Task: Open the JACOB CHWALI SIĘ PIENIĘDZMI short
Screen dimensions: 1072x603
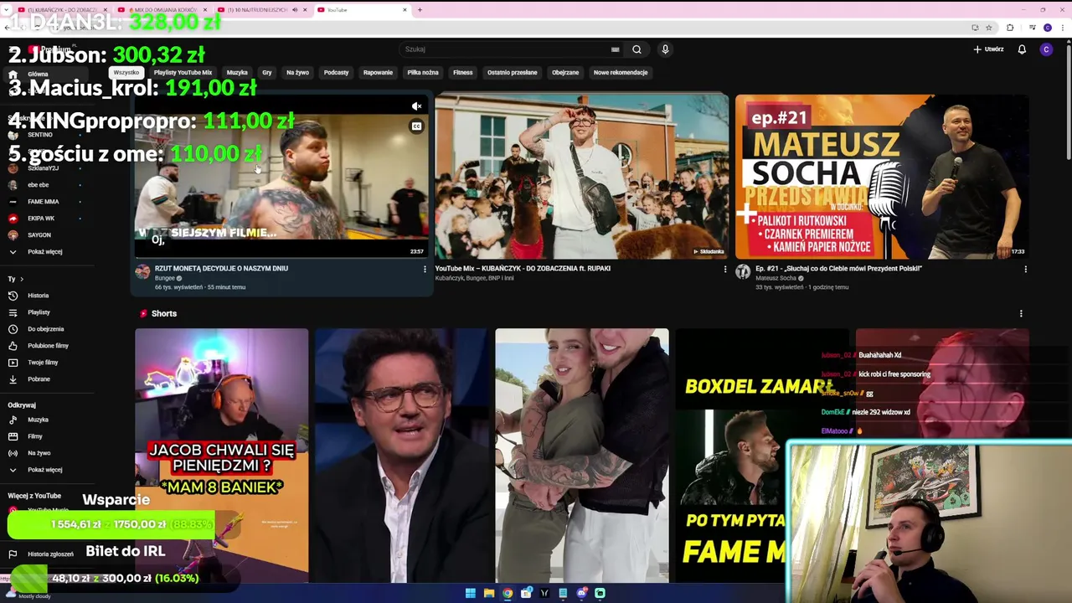Action: click(221, 456)
